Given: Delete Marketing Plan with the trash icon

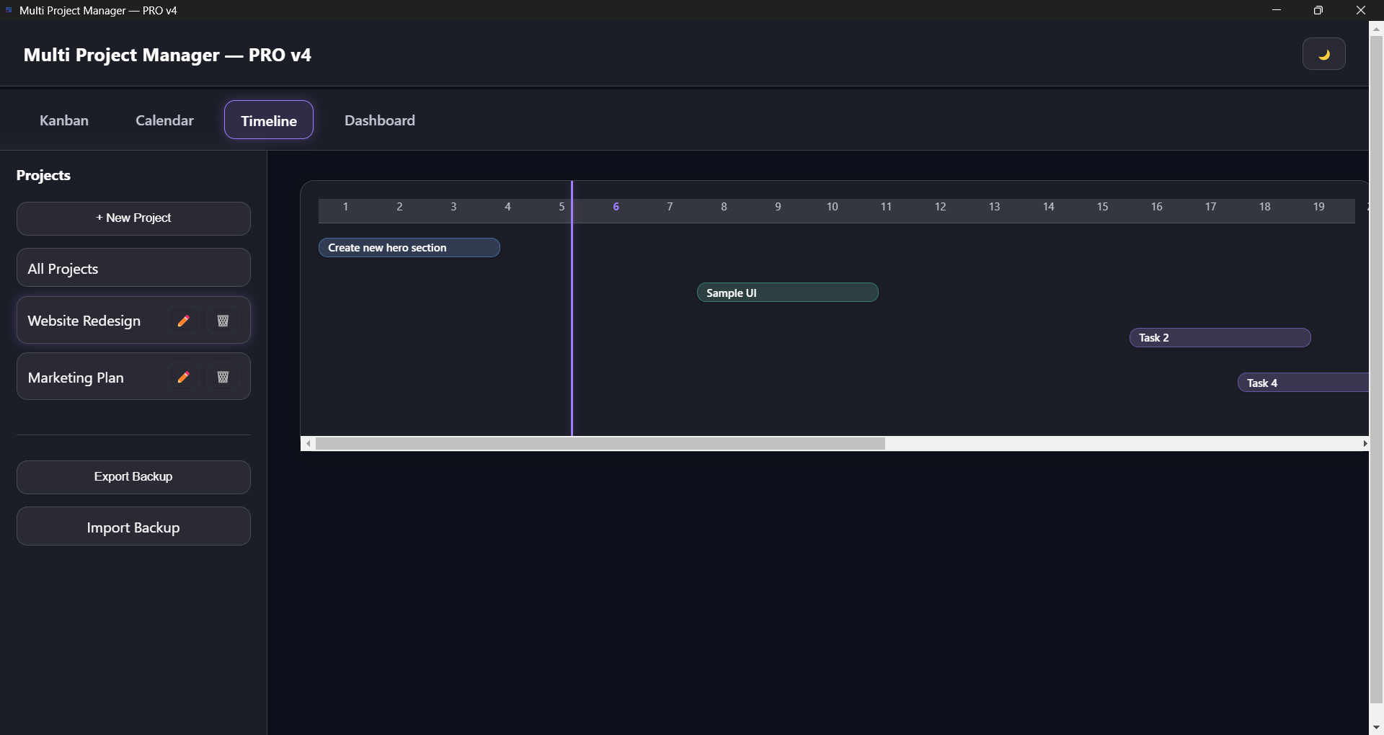Looking at the screenshot, I should click(x=223, y=377).
